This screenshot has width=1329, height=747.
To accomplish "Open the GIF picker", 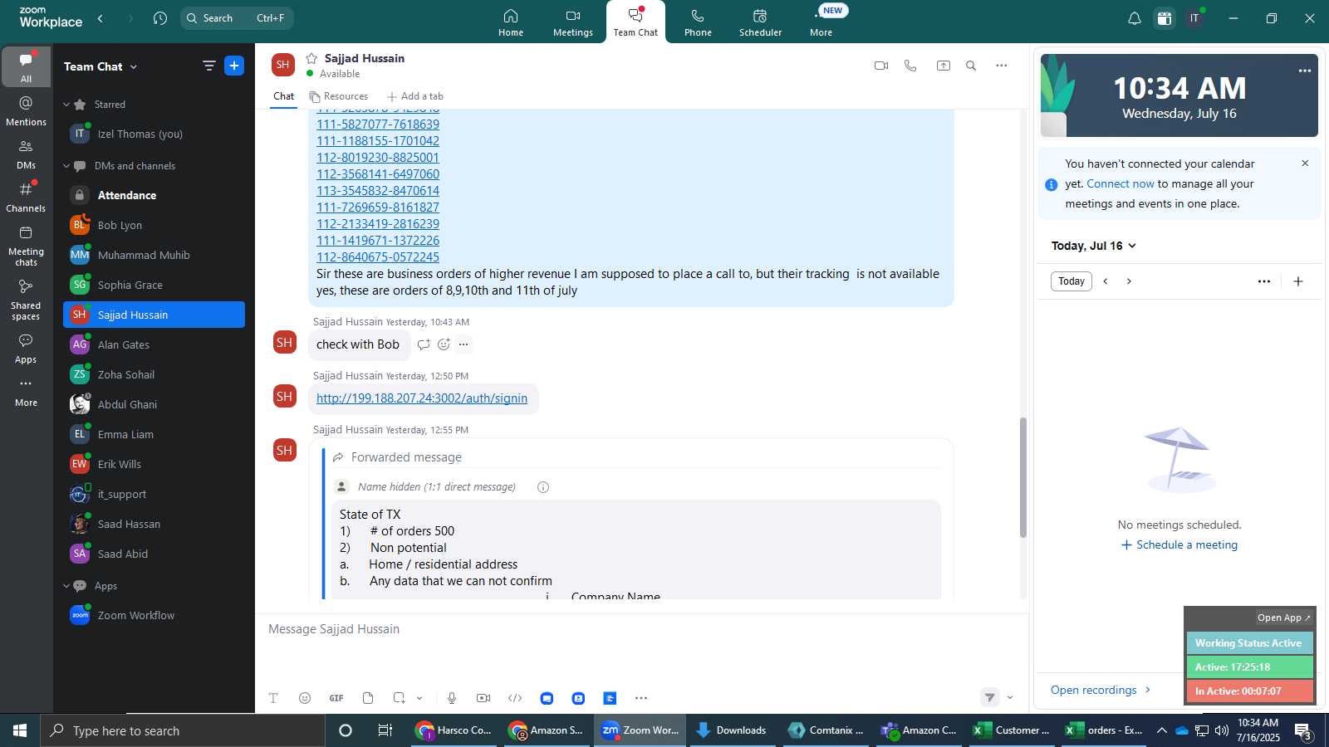I will (336, 698).
